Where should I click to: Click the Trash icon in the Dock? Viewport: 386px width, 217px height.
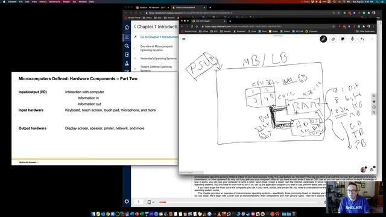(294, 214)
